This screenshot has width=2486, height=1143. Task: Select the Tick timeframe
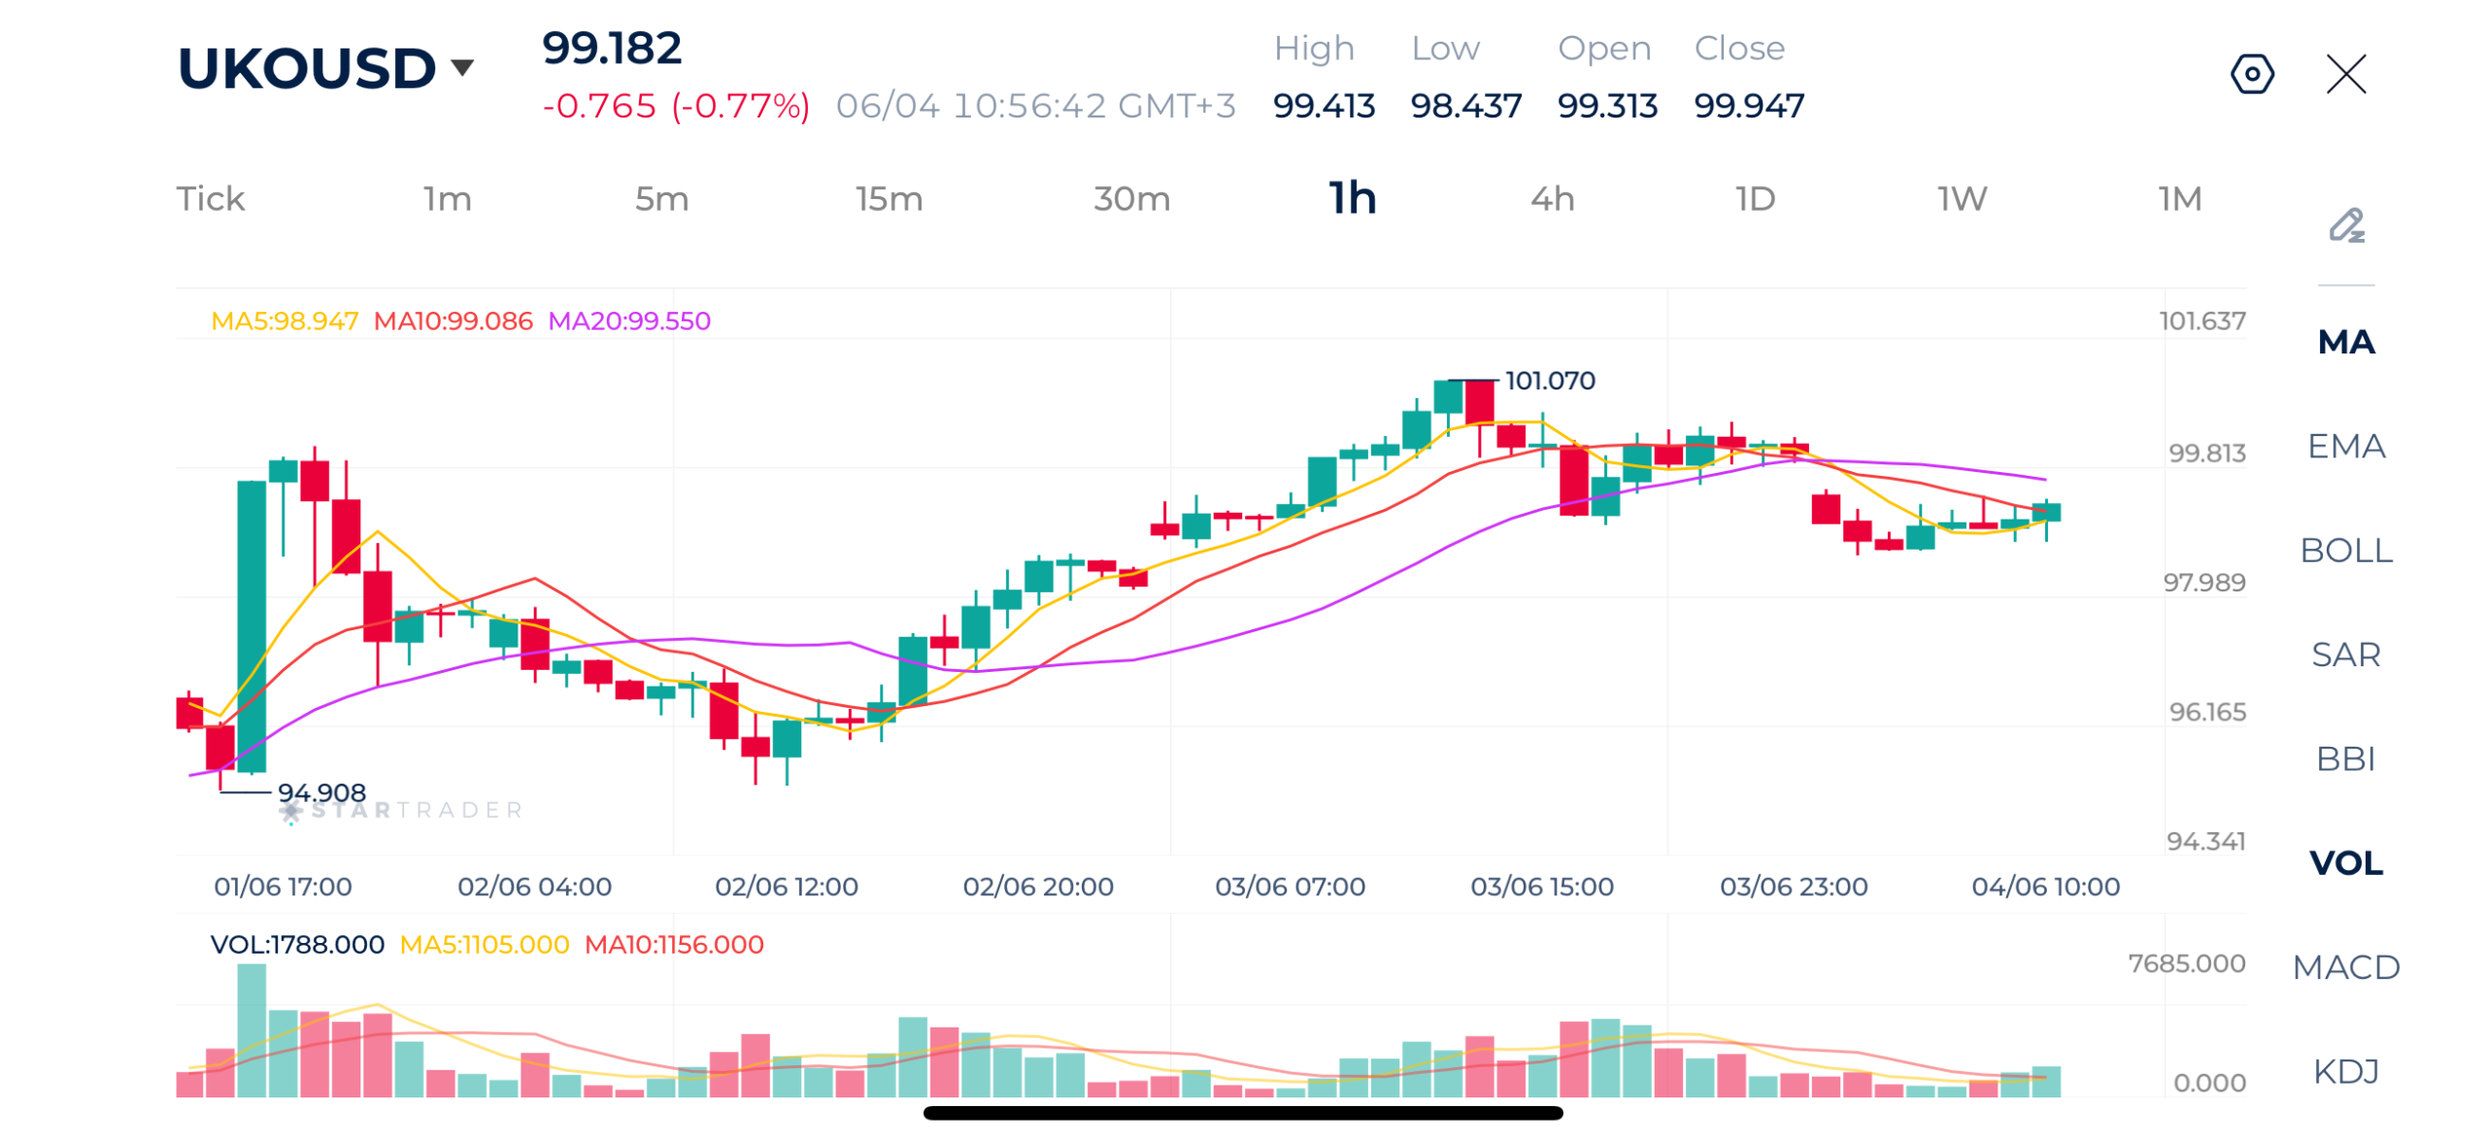coord(210,198)
